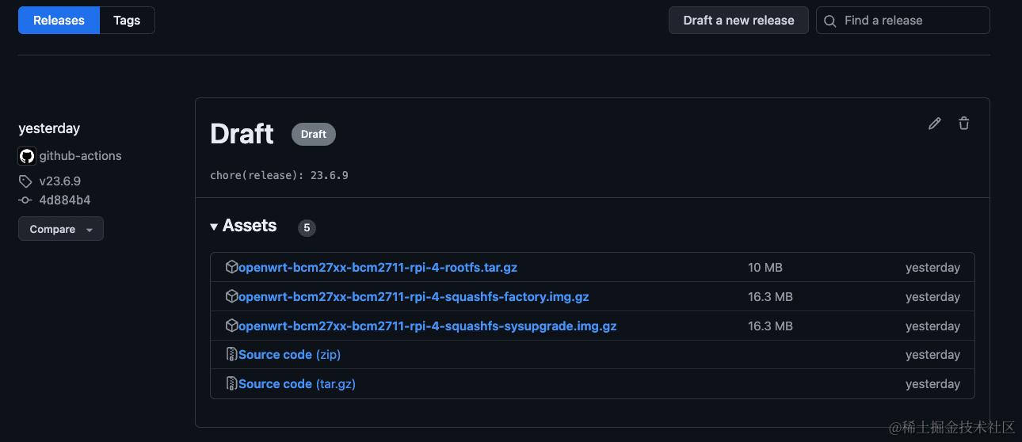This screenshot has width=1022, height=442.
Task: Open commit 4d884b4
Action: [x=64, y=200]
